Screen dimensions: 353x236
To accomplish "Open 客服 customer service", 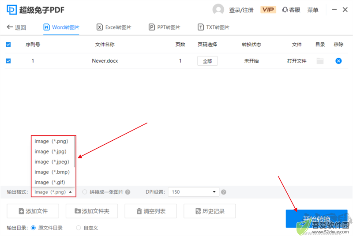I will [291, 10].
